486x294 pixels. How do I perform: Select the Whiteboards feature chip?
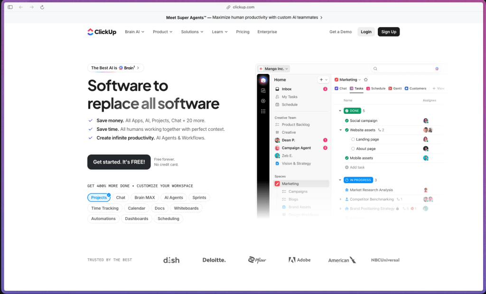[186, 208]
